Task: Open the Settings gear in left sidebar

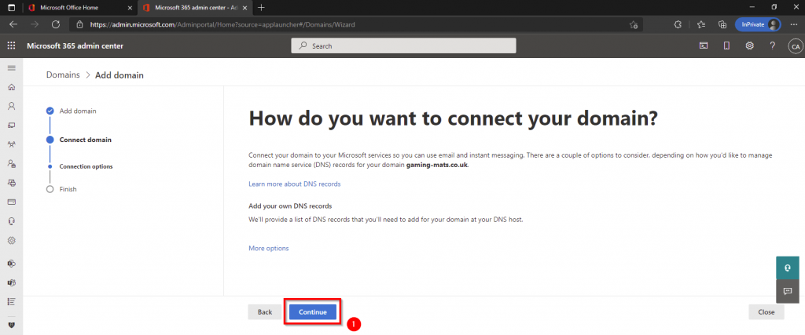Action: click(x=11, y=240)
